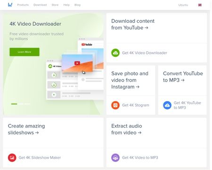
Task: Click Get 4K Stogram link
Action: tap(136, 105)
